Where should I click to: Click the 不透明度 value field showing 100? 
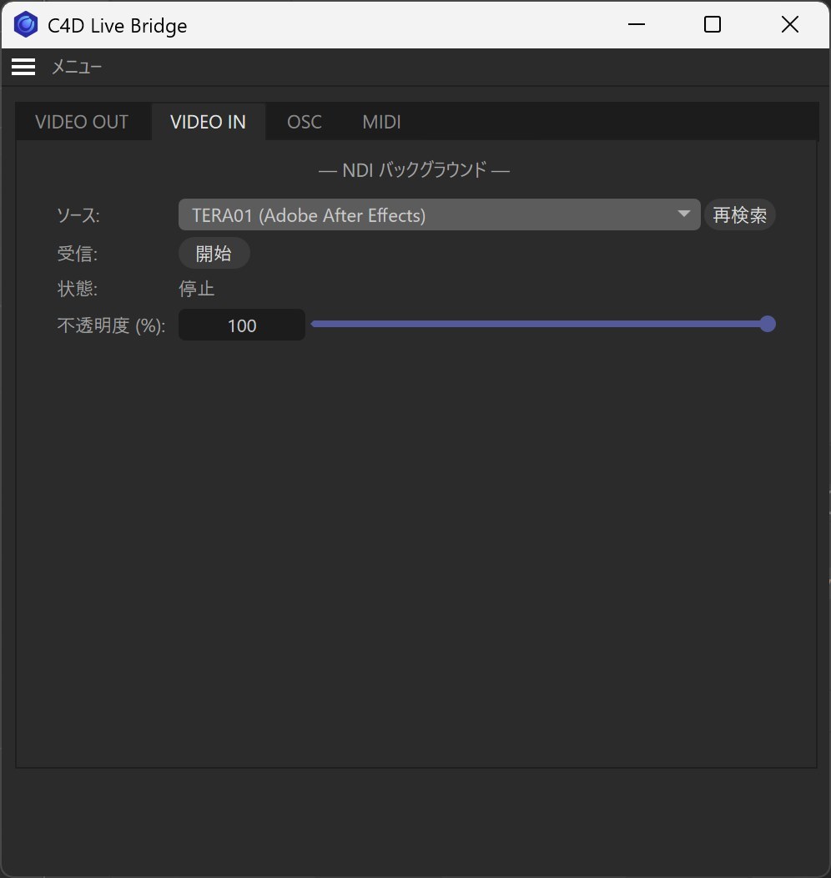point(242,325)
